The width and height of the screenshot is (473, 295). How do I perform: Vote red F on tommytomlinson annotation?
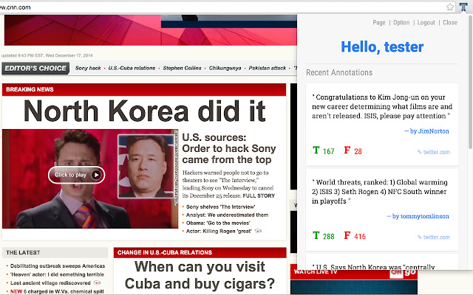point(347,235)
